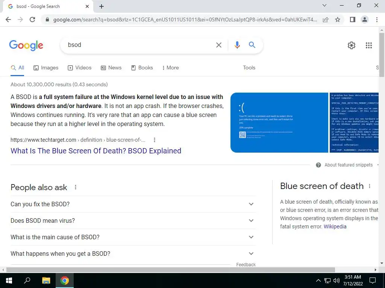View site info via the padlock icon
This screenshot has width=385, height=288.
pos(47,19)
